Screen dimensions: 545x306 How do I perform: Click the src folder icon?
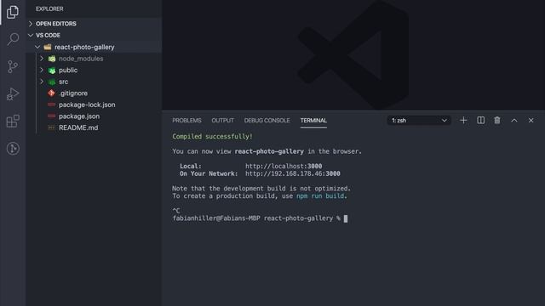point(52,82)
